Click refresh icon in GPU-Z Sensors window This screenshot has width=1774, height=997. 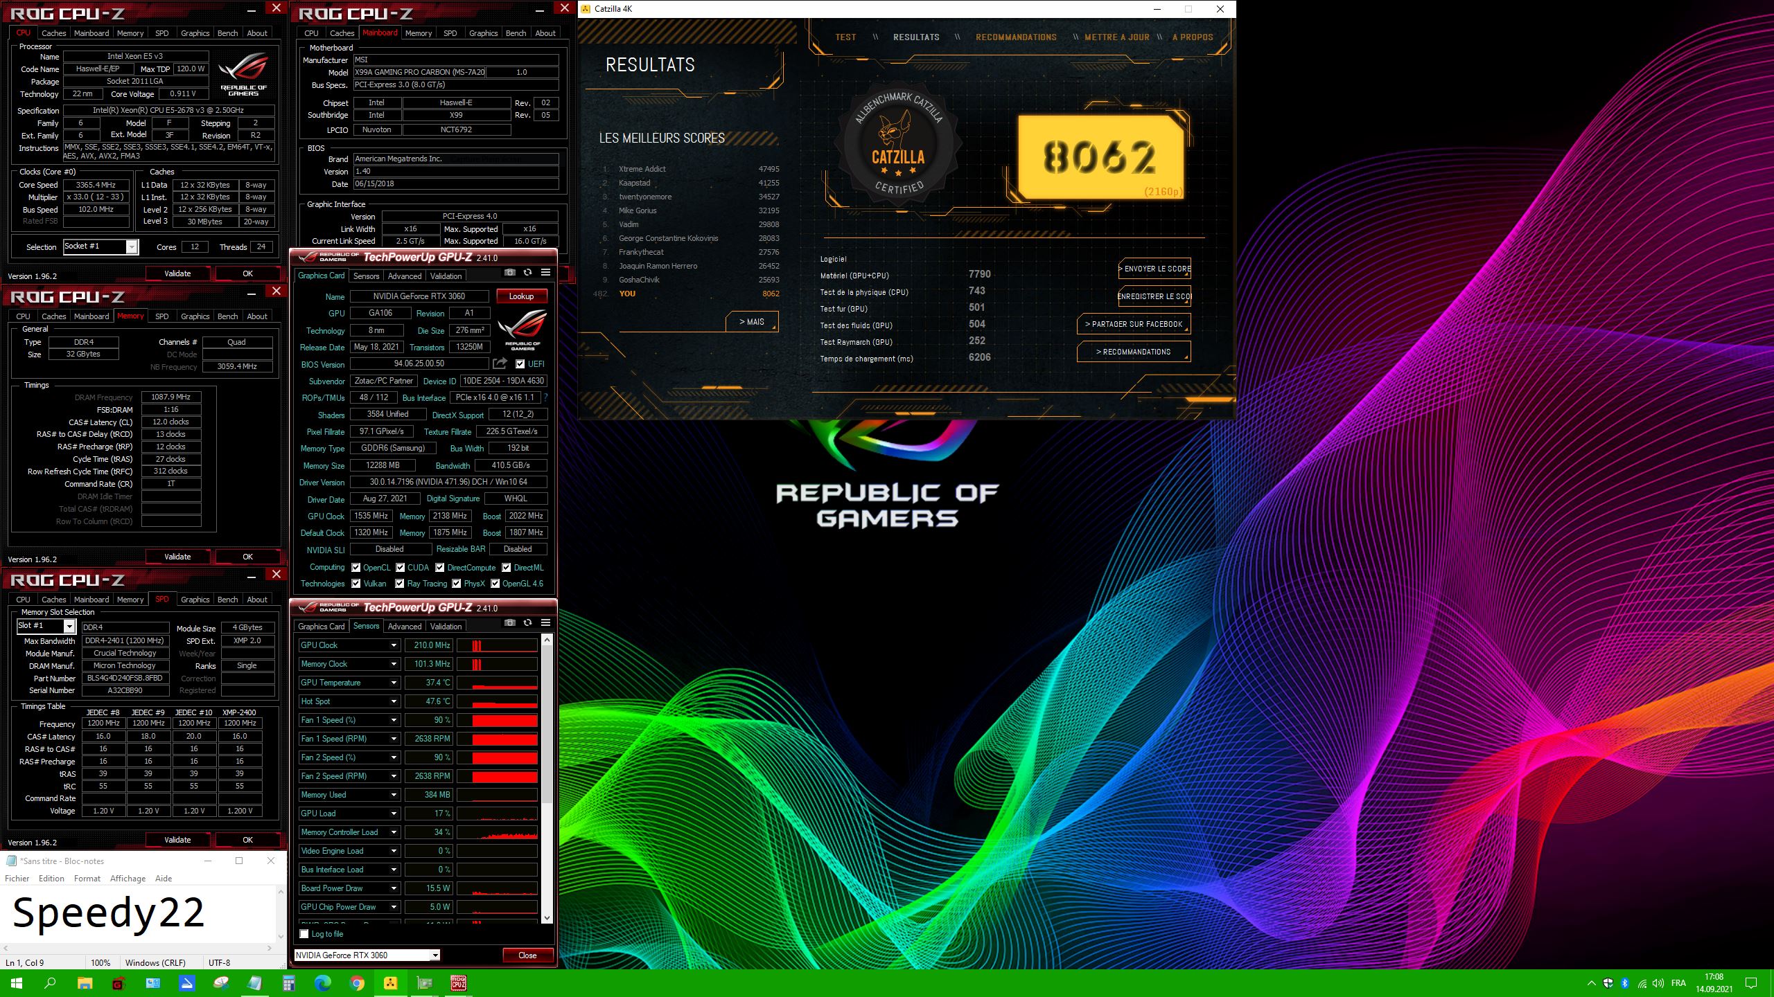(527, 623)
